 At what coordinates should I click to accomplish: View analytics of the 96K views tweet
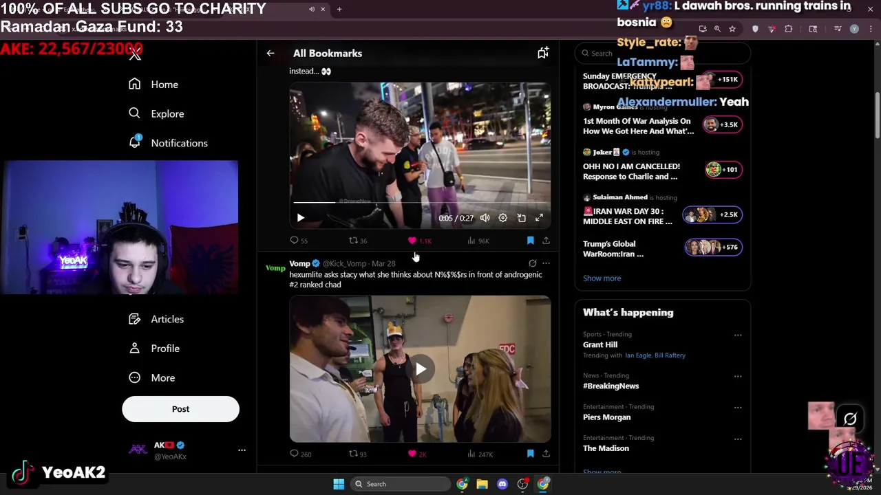click(478, 241)
